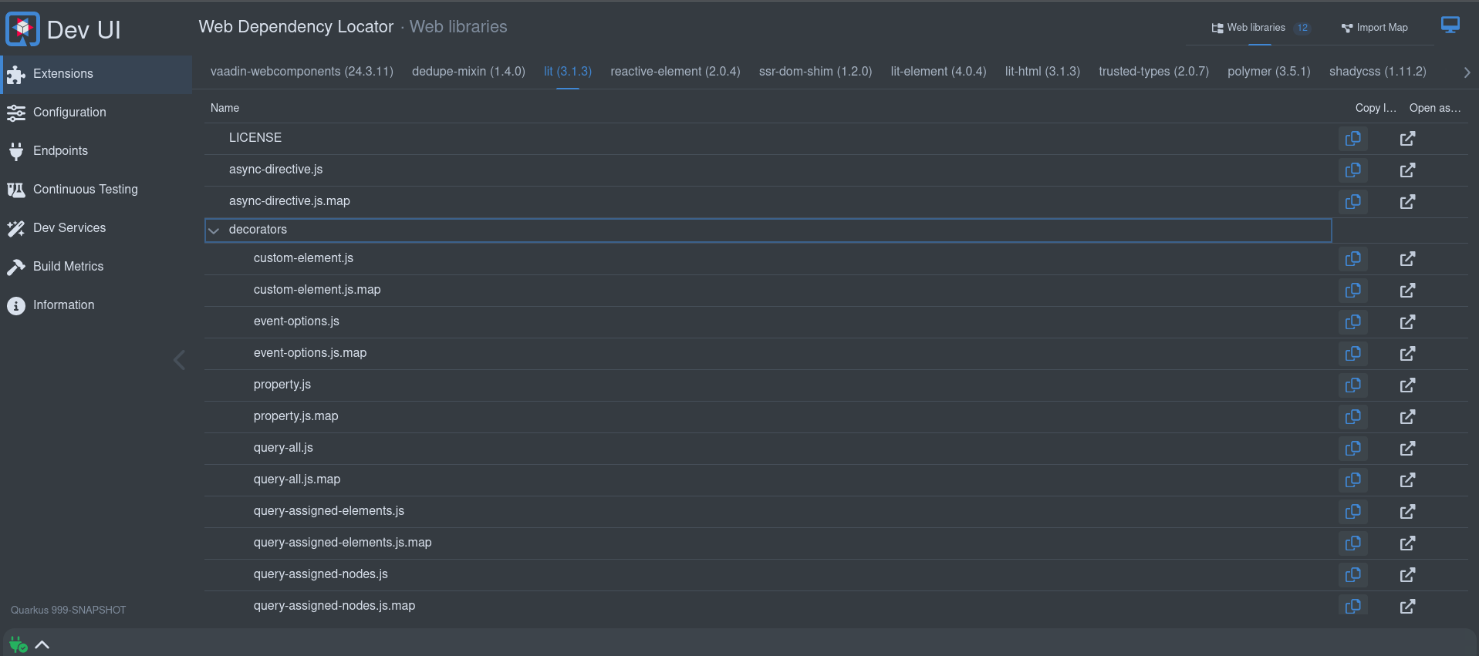This screenshot has height=656, width=1479.
Task: Switch to reactive-element (2.0.4) tab
Action: (675, 72)
